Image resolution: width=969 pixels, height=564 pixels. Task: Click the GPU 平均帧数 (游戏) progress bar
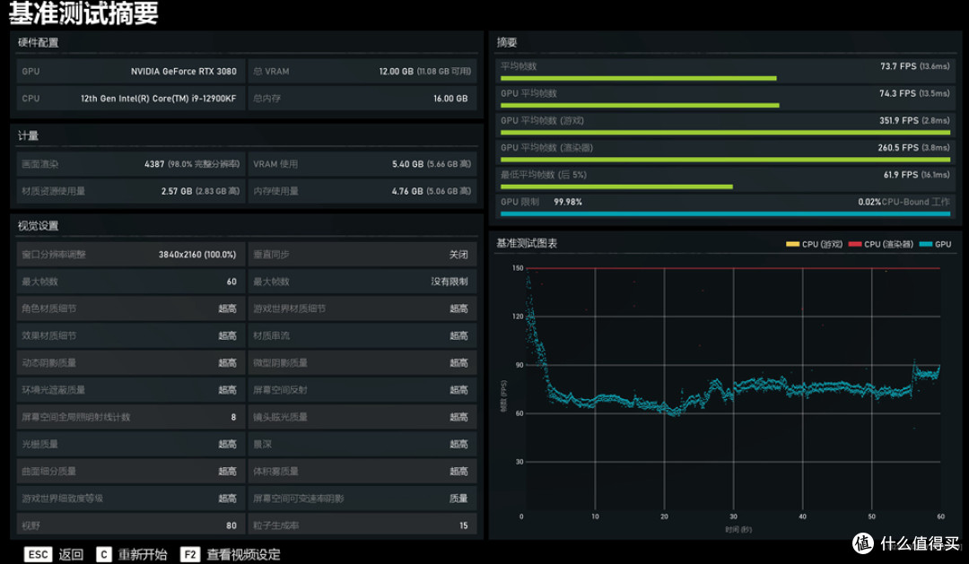725,133
